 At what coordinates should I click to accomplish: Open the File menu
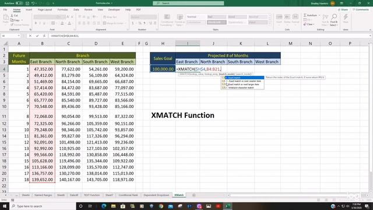[5, 10]
